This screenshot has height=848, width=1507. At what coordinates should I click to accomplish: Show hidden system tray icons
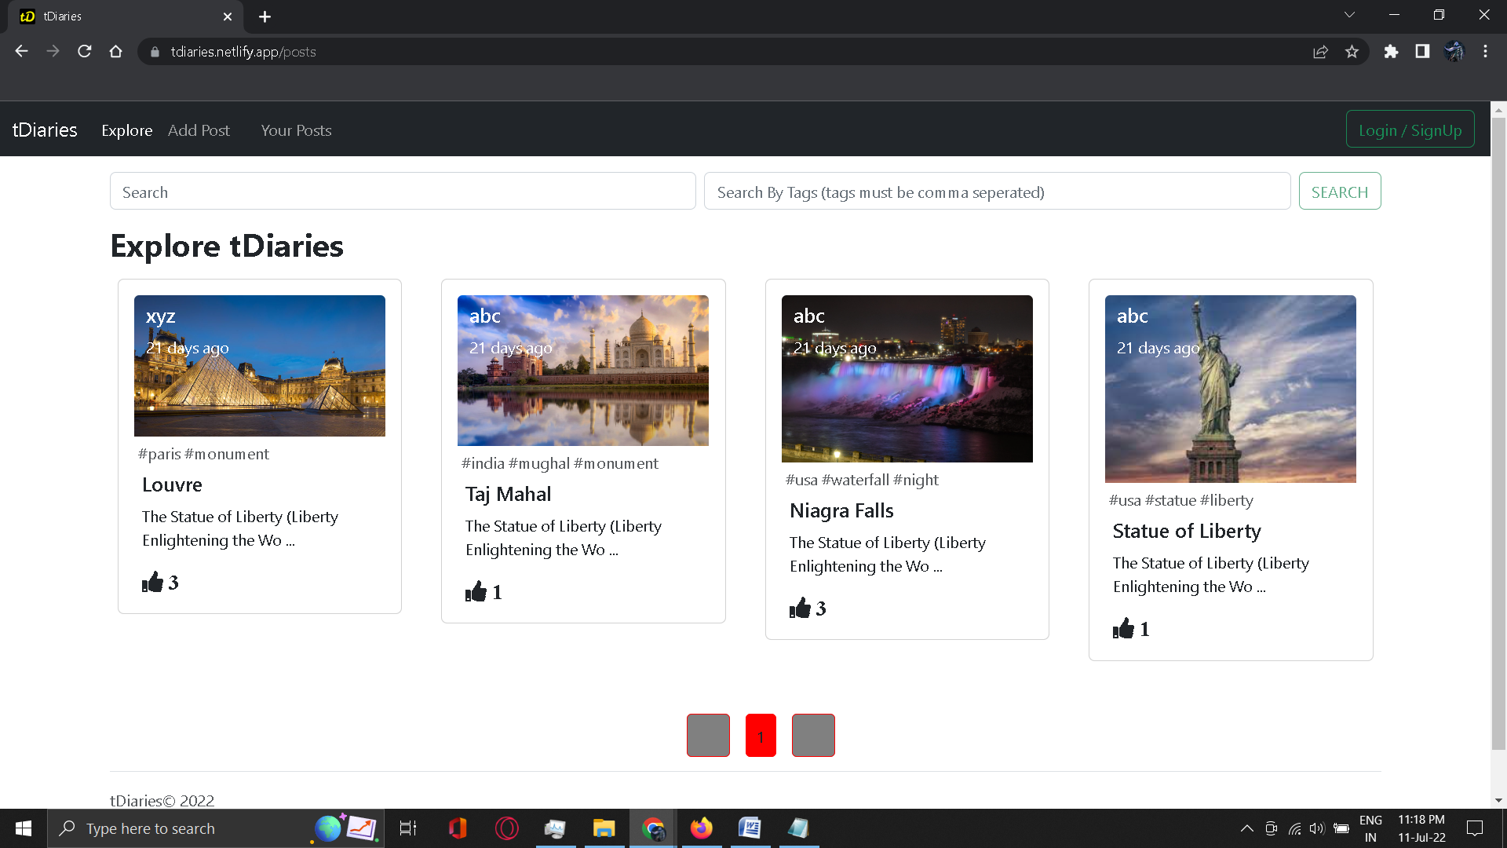1246,828
